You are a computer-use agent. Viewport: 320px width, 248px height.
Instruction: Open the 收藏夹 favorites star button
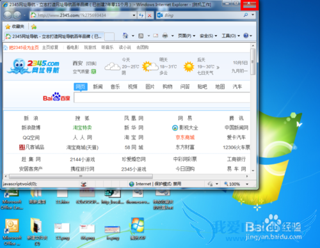[x=15, y=26]
